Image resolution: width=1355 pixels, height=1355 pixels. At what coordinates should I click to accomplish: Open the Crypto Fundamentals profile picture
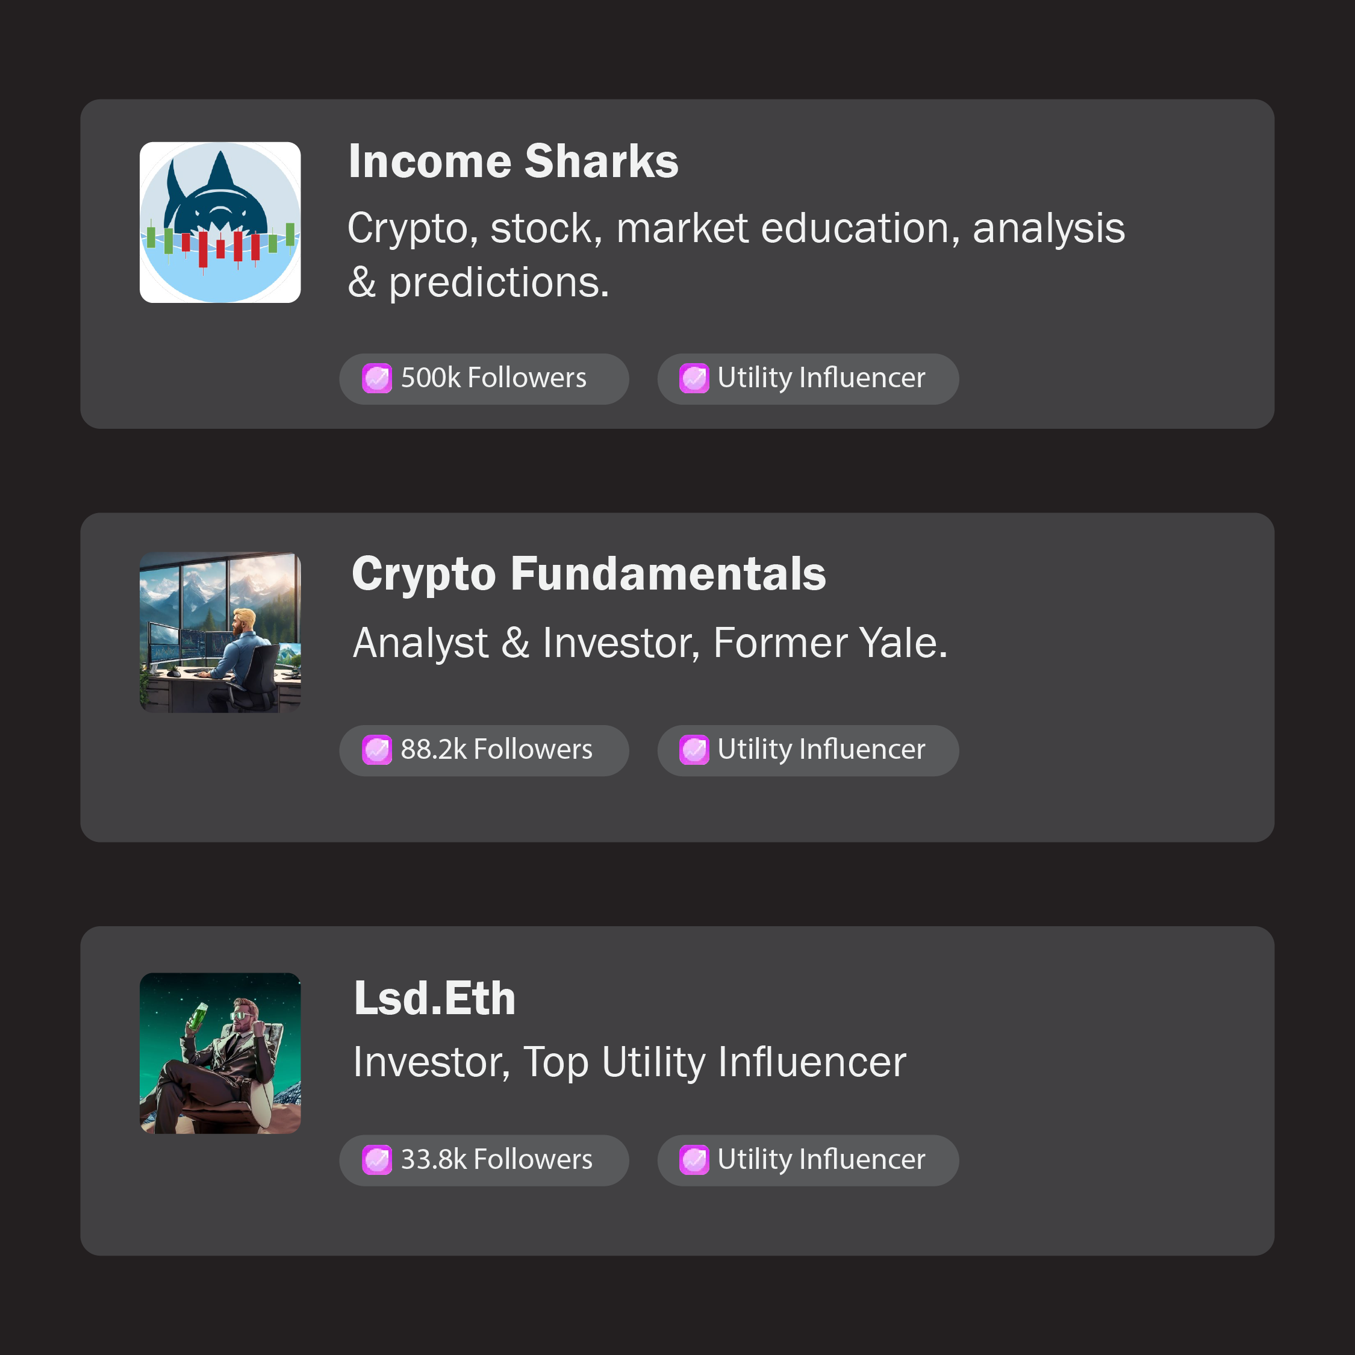[220, 632]
